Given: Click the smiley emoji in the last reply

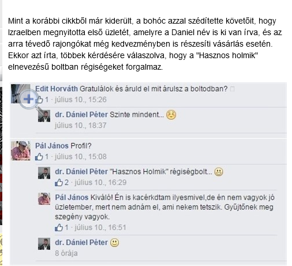Looking at the screenshot, I should [114, 242].
